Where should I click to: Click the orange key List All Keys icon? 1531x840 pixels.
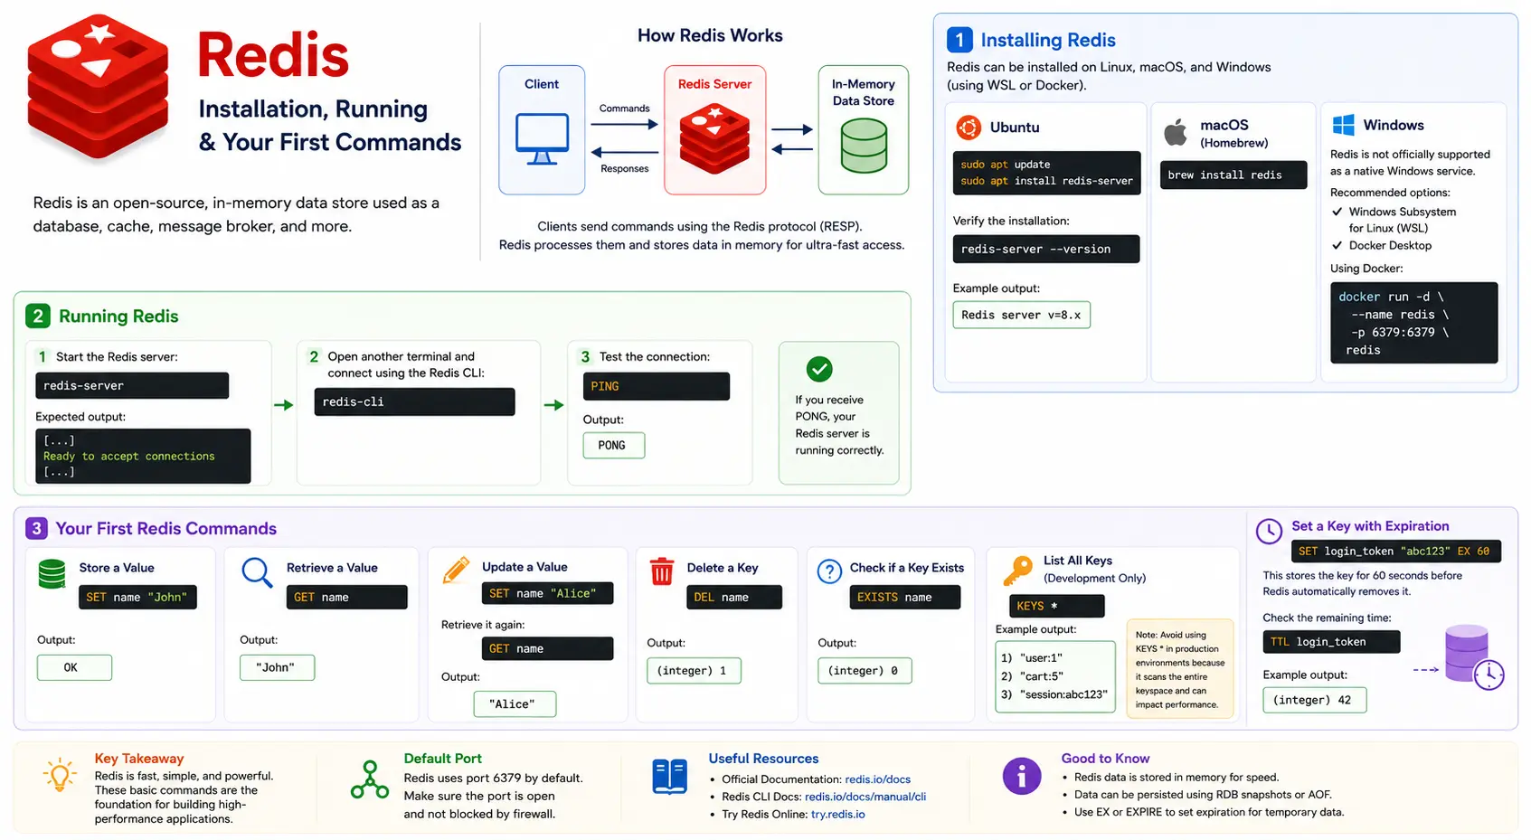pyautogui.click(x=1017, y=571)
